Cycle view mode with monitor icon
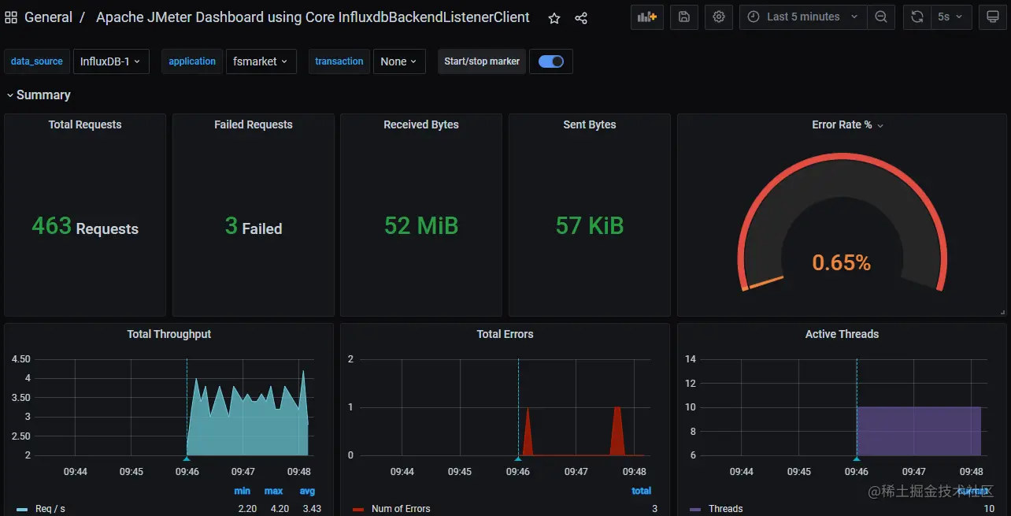The image size is (1011, 516). (x=993, y=17)
